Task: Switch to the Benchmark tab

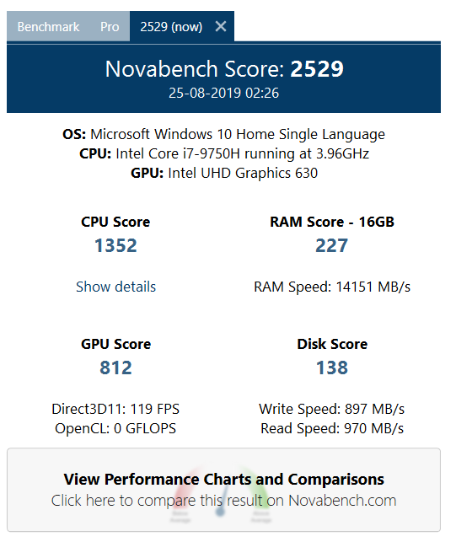Action: coord(48,27)
